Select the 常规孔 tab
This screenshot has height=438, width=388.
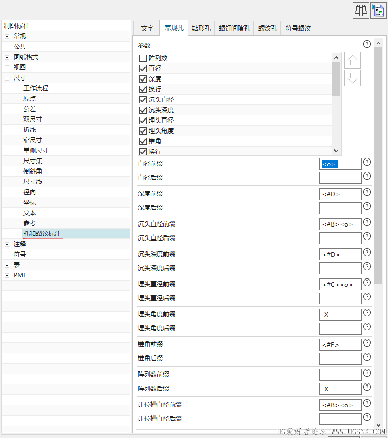click(x=174, y=28)
